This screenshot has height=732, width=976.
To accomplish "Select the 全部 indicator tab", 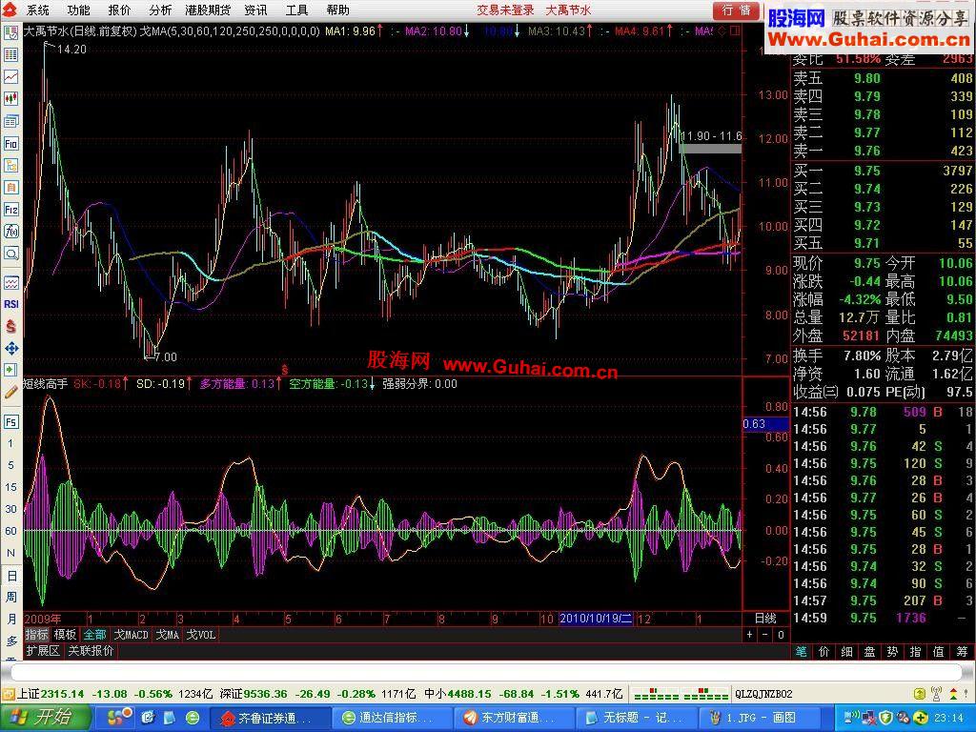I will tap(95, 635).
